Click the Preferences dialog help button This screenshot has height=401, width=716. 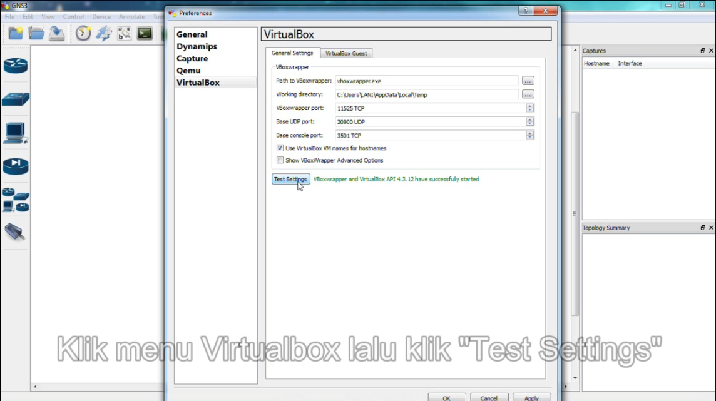pyautogui.click(x=526, y=11)
